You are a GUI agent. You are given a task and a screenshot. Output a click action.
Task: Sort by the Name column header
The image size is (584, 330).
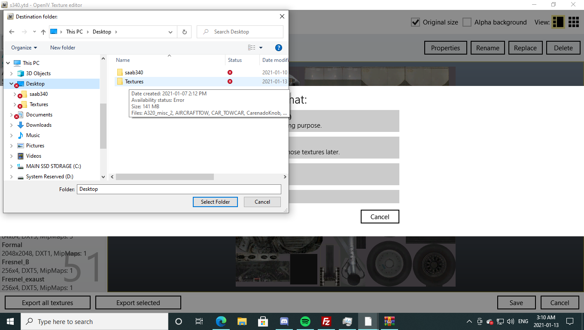[123, 60]
